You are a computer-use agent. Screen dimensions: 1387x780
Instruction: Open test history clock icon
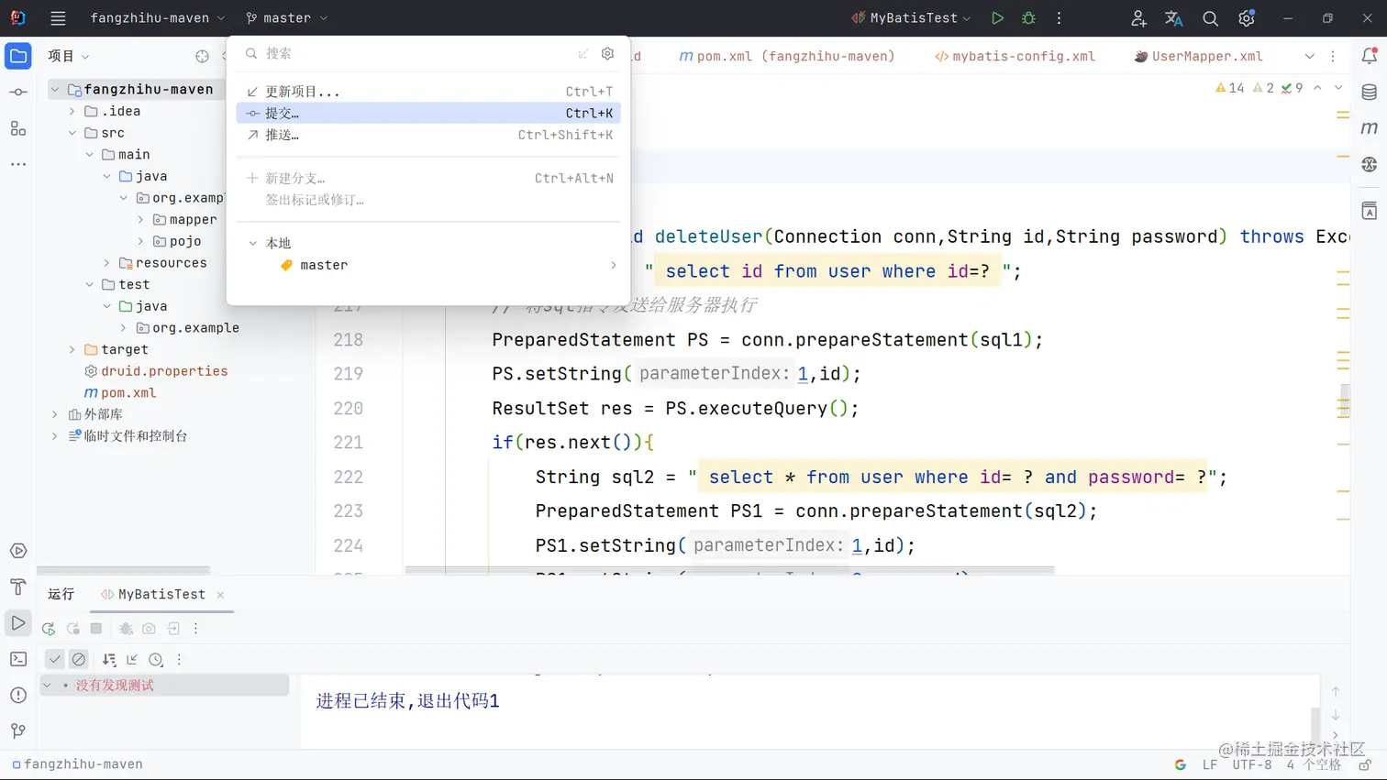pos(156,659)
